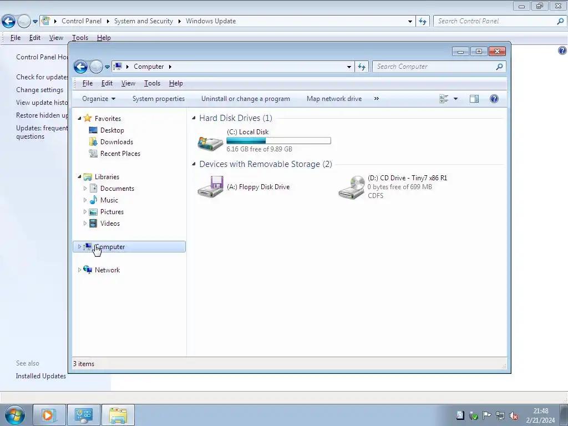Select the (D:) CD Drive Tiny7 icon
This screenshot has width=568, height=426.
[351, 187]
